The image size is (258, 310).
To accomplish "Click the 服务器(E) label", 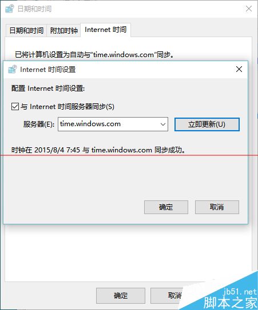I will click(39, 124).
